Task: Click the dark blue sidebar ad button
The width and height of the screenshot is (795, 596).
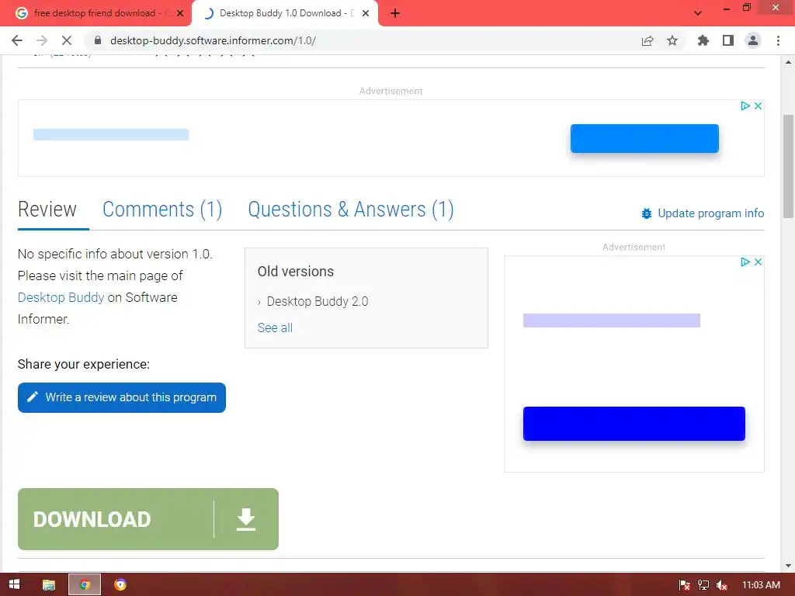Action: click(634, 424)
